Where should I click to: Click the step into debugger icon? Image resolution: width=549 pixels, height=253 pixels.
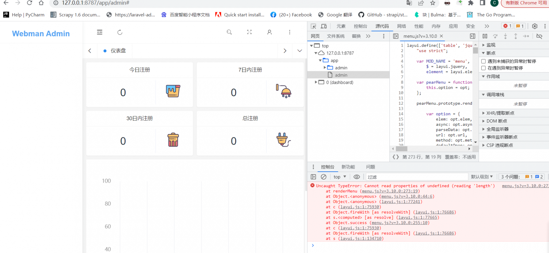505,36
